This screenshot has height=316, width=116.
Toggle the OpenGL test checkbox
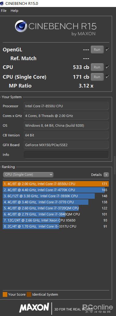pyautogui.click(x=107, y=49)
